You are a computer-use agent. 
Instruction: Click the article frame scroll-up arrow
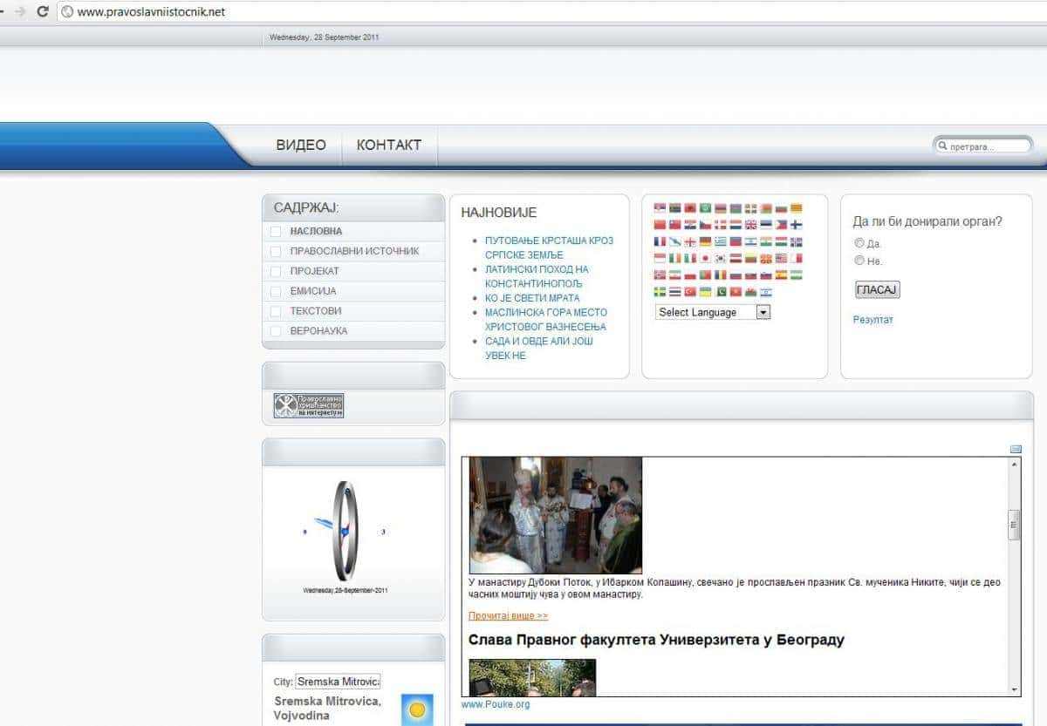pos(1014,464)
